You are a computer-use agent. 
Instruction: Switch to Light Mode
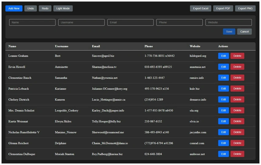(63, 9)
